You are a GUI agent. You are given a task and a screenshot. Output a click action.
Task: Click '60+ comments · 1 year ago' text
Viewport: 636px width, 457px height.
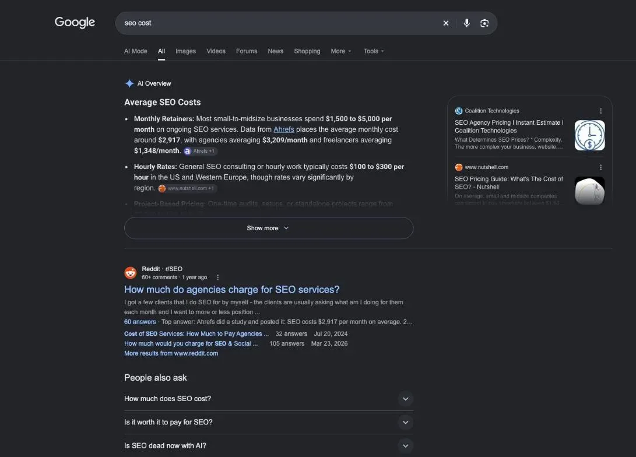tap(174, 277)
